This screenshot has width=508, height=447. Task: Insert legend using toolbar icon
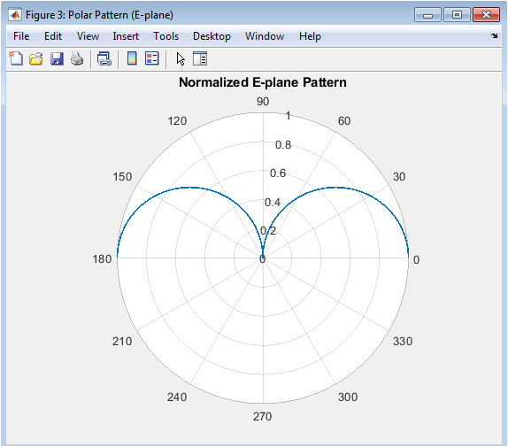click(x=152, y=58)
